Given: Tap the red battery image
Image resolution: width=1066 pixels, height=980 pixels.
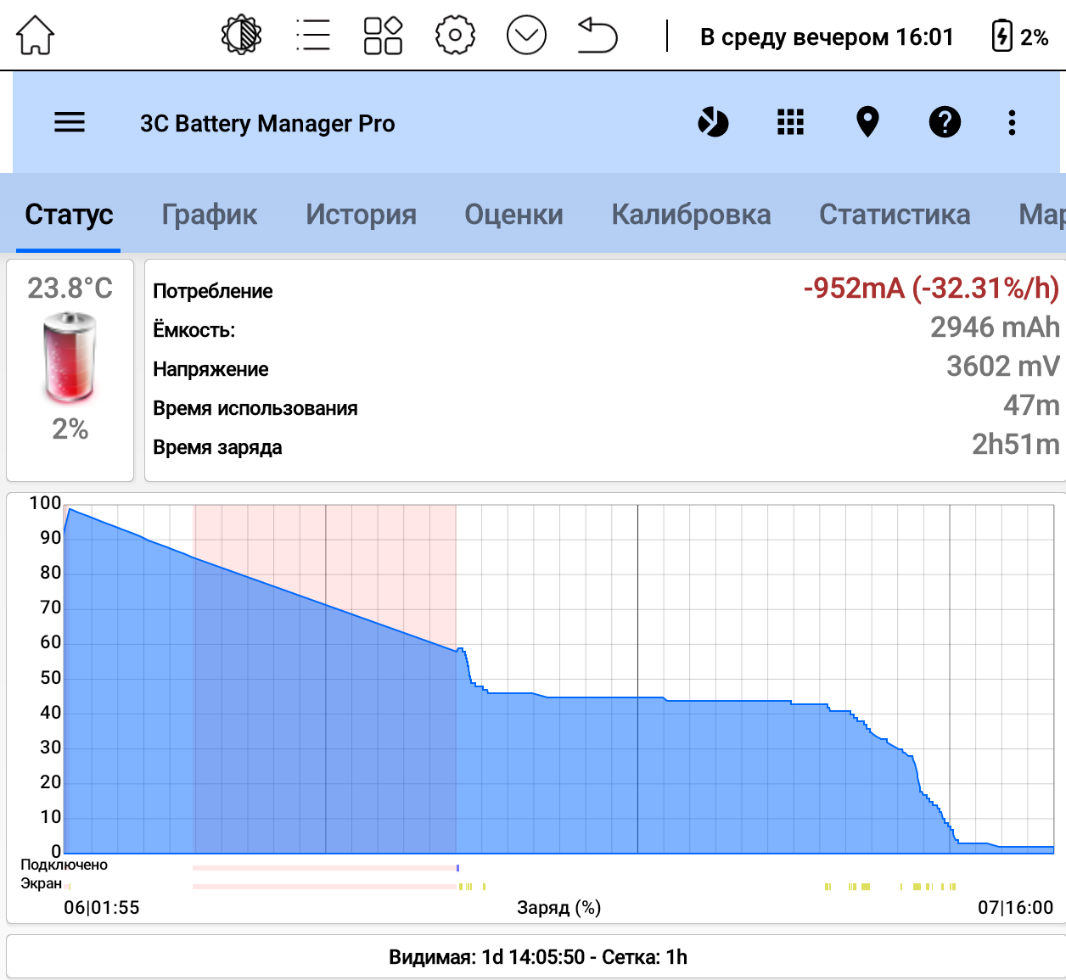Looking at the screenshot, I should point(70,357).
